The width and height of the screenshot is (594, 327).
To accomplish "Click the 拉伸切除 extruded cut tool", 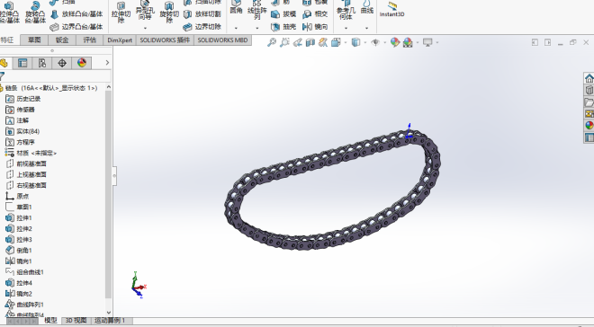I will [x=121, y=13].
